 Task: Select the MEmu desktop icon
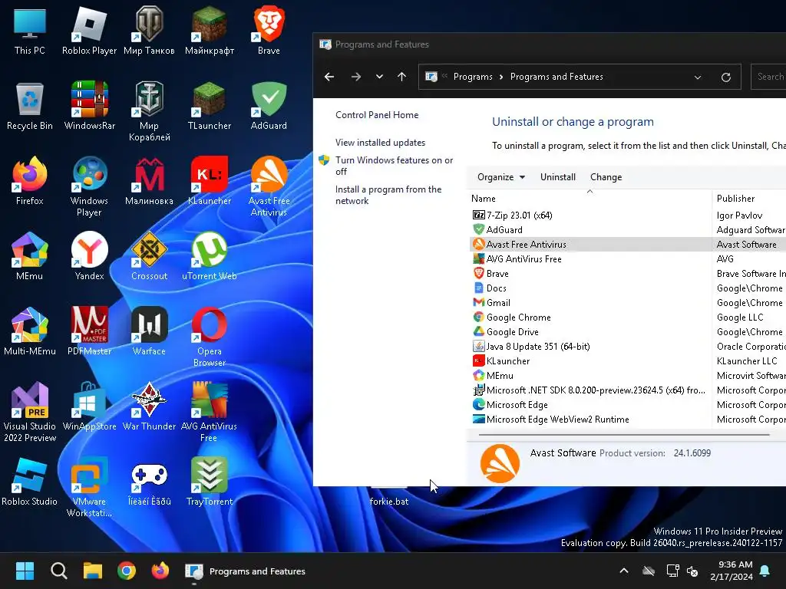[x=30, y=256]
